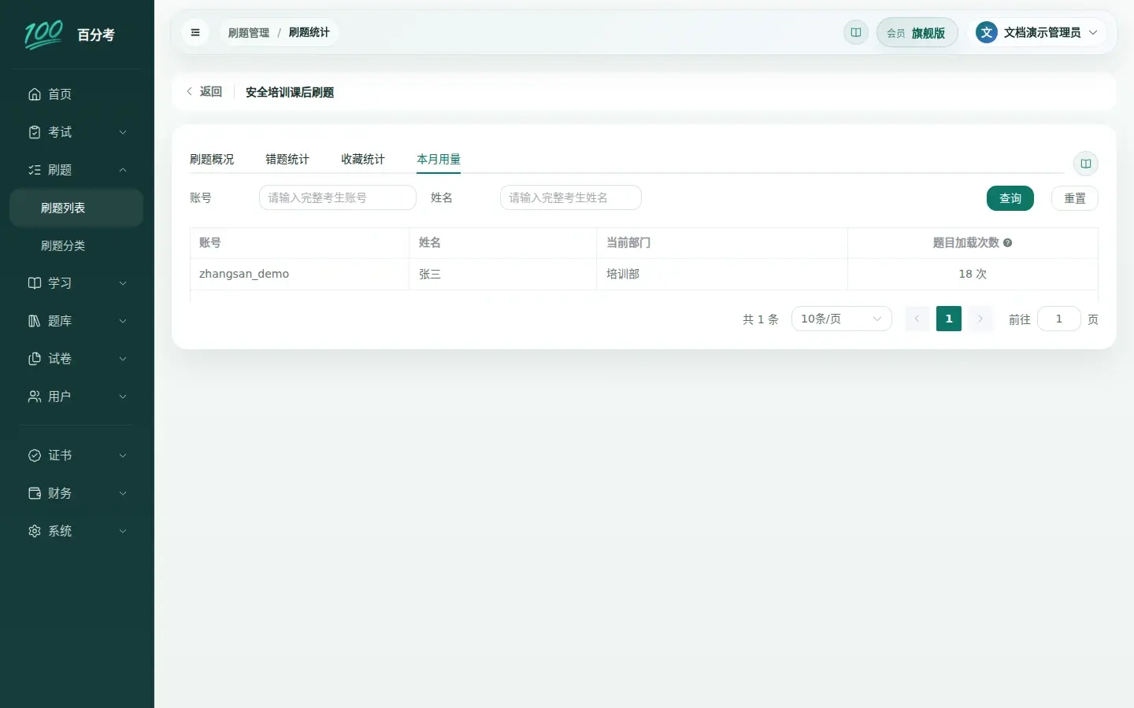The image size is (1134, 708).
Task: Open the 10条/页 page size dropdown
Action: (841, 319)
